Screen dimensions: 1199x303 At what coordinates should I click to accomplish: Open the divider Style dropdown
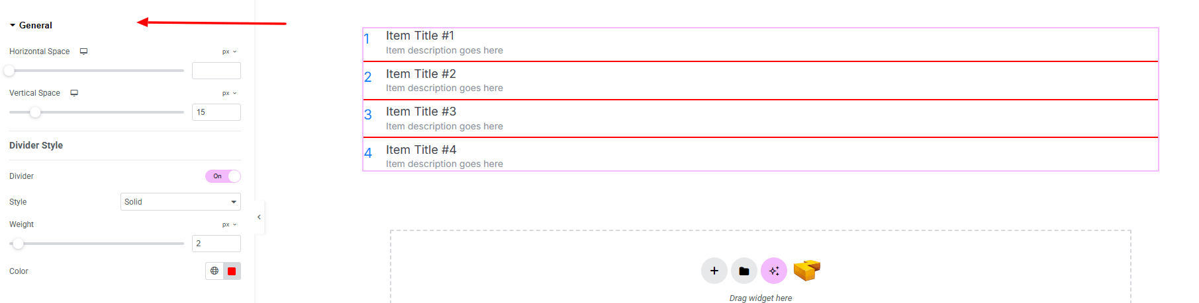[x=180, y=202]
